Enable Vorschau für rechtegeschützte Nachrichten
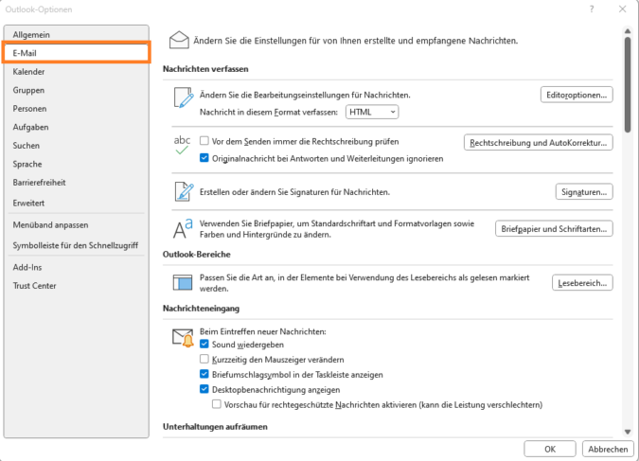 coord(217,404)
